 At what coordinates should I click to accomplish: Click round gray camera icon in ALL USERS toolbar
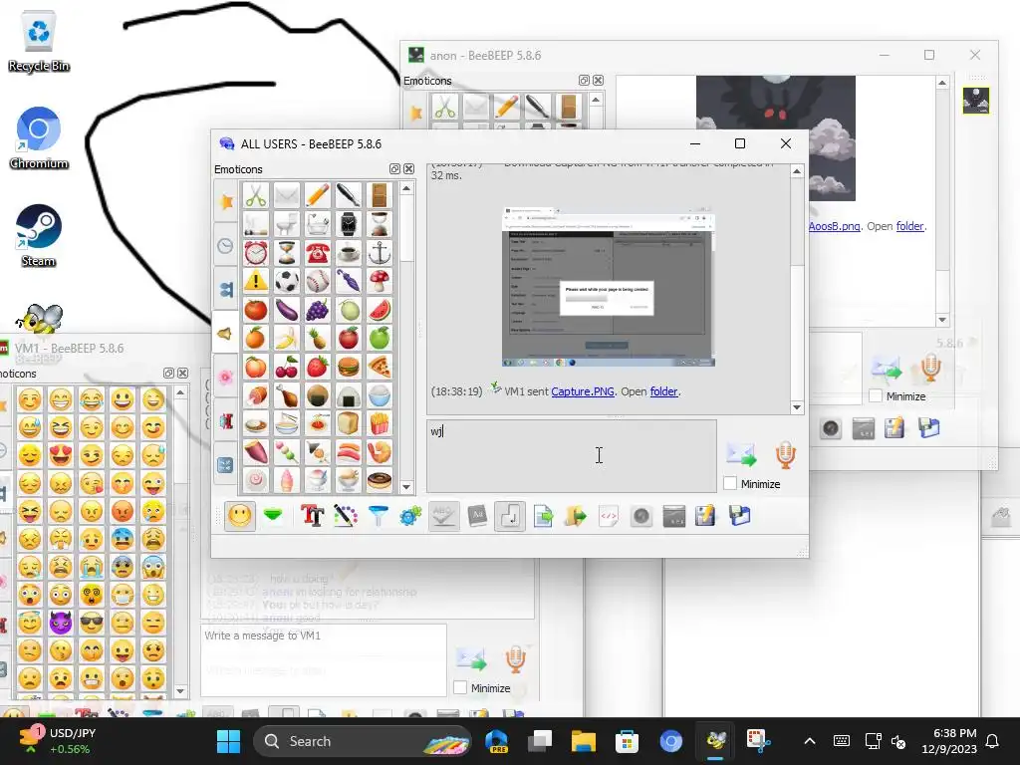[641, 517]
